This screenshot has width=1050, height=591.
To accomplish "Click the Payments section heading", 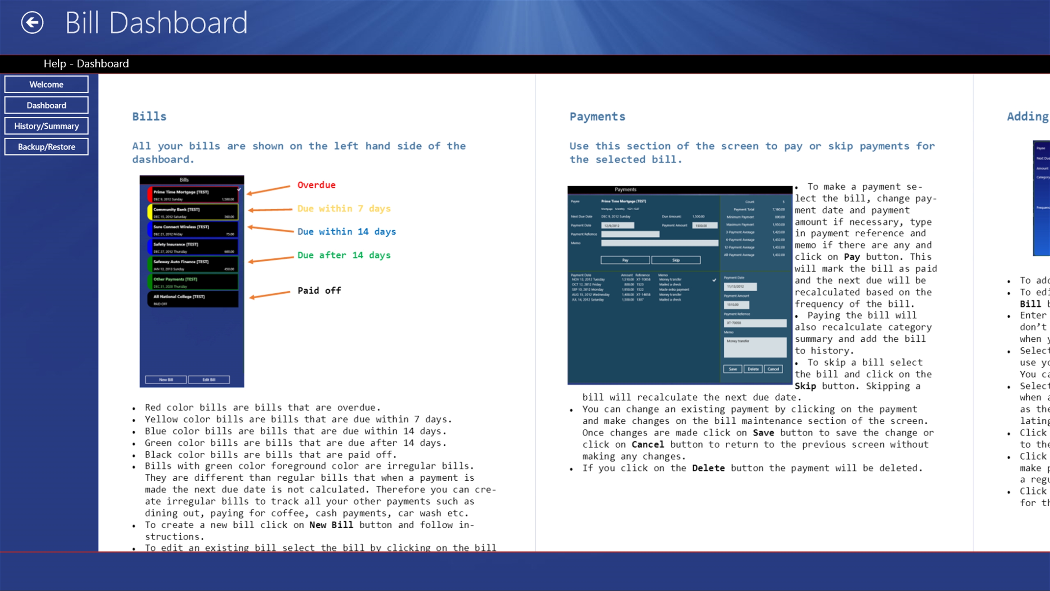I will pyautogui.click(x=597, y=117).
